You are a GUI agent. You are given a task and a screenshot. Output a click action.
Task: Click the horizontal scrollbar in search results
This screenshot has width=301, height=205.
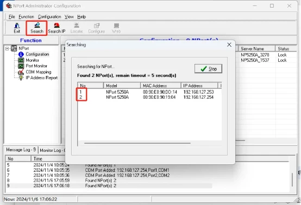137,143
